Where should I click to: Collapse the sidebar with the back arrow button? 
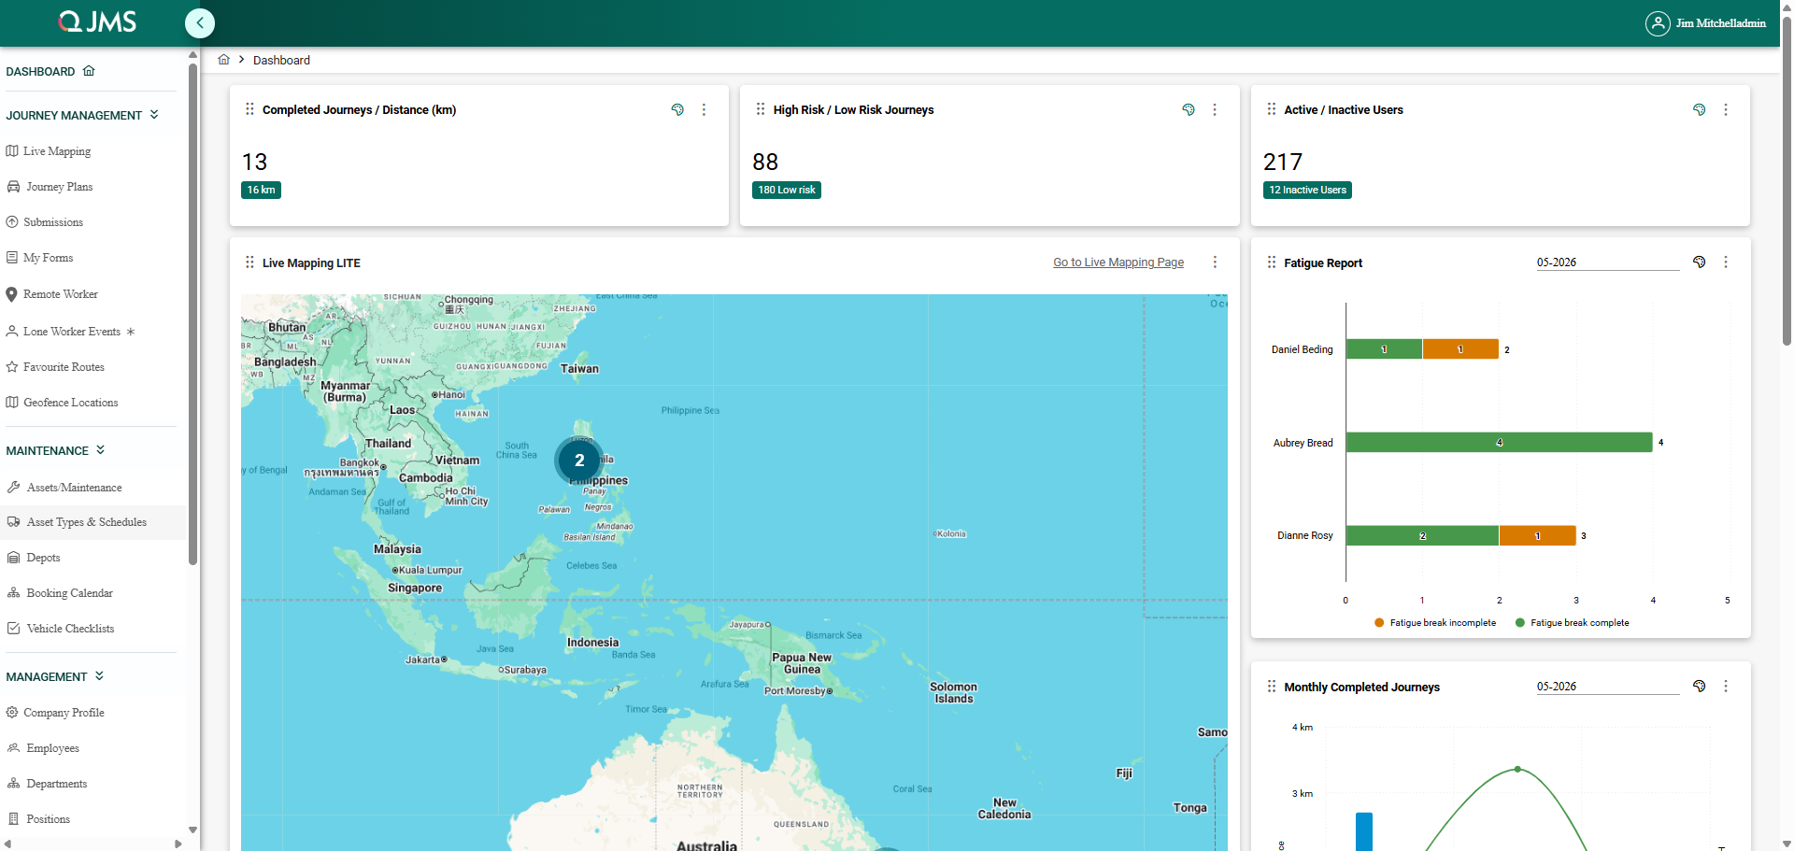pos(200,23)
